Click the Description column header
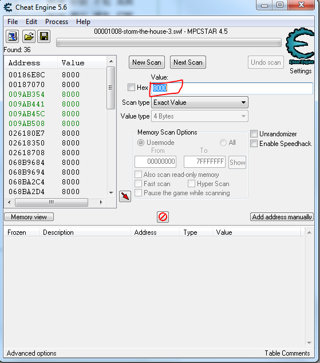Screen dimensions: 320x363 click(85, 232)
